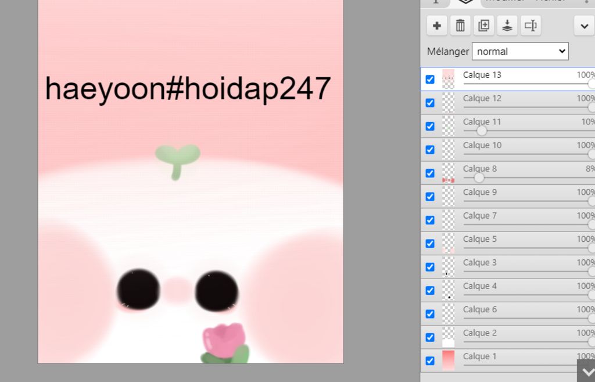Click the Calque 5 layer thumbnail
The width and height of the screenshot is (595, 382).
click(448, 244)
